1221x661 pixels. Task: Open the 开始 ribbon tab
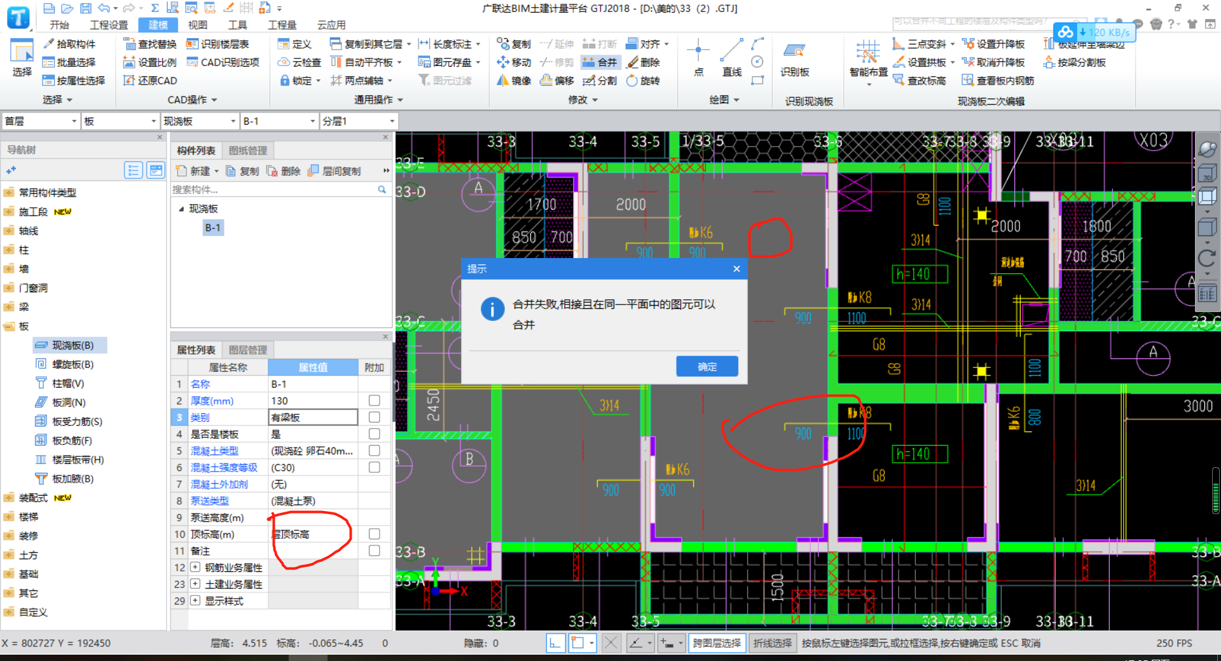point(59,25)
